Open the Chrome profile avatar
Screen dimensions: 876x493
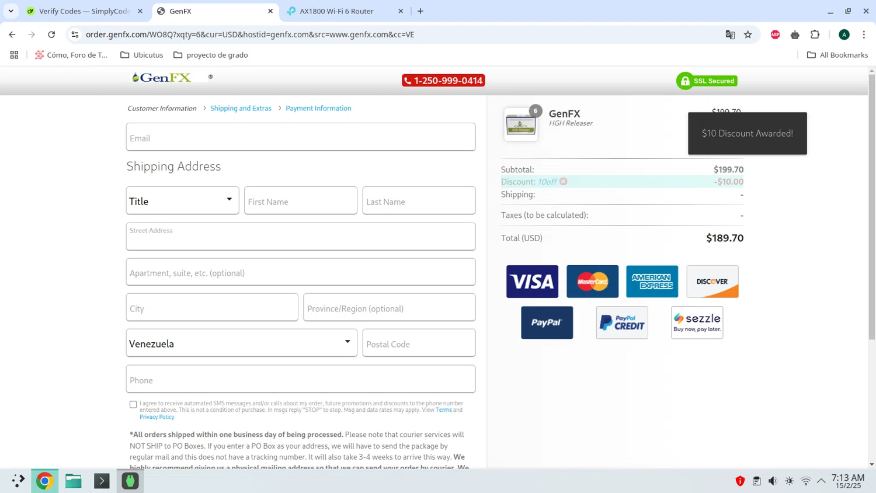pos(844,34)
